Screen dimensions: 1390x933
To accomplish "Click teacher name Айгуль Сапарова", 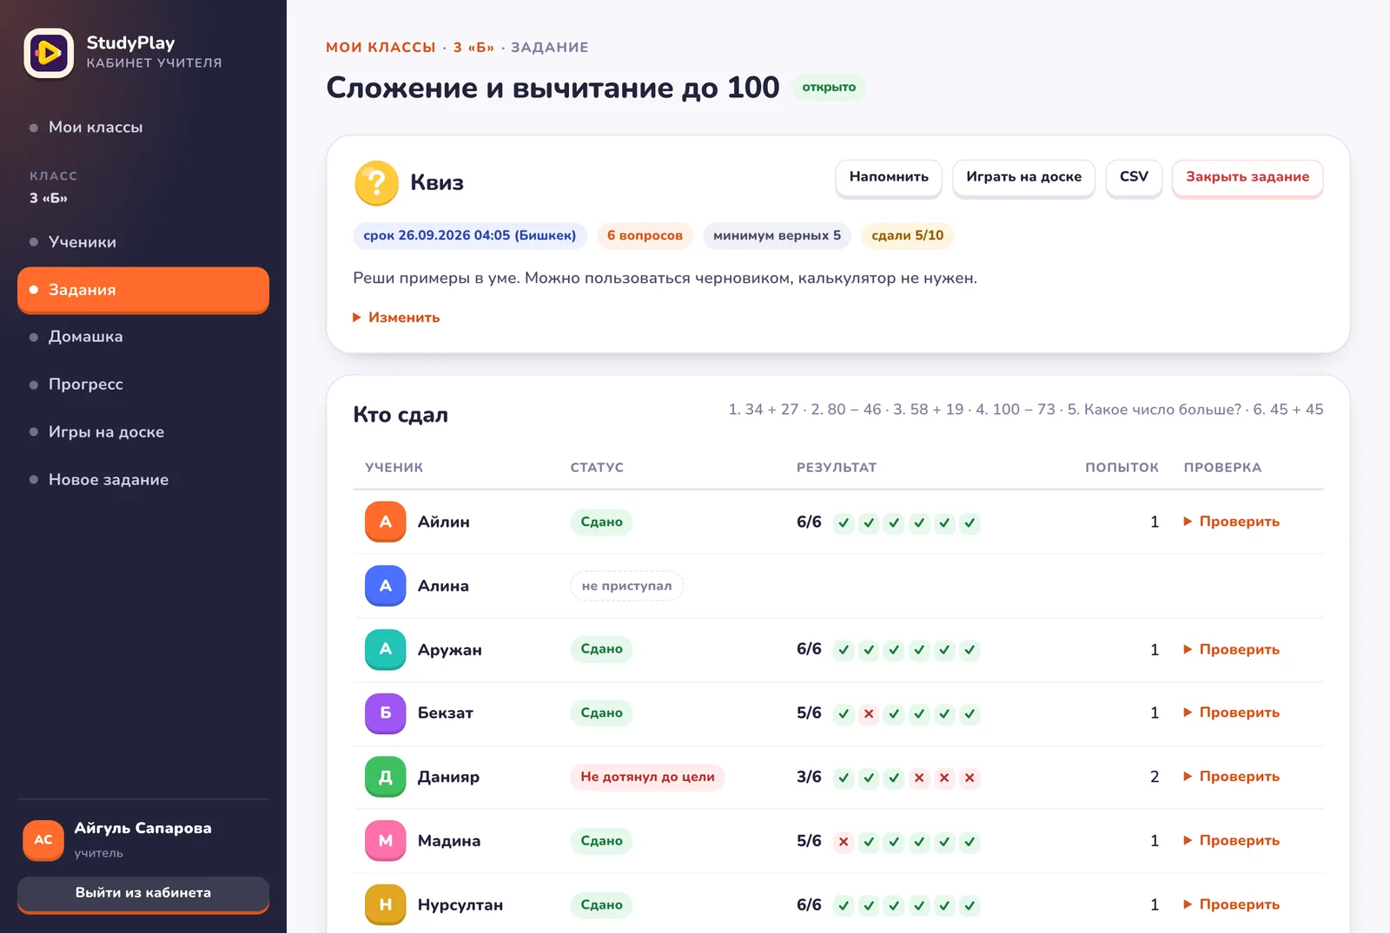I will (x=143, y=828).
